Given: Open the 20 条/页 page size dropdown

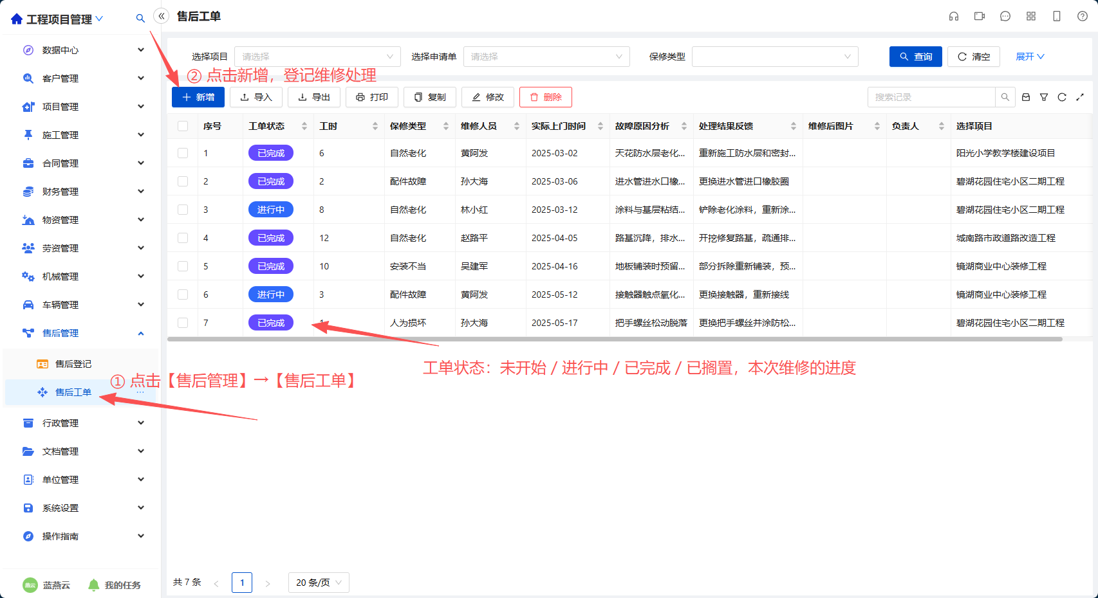Looking at the screenshot, I should coord(319,583).
